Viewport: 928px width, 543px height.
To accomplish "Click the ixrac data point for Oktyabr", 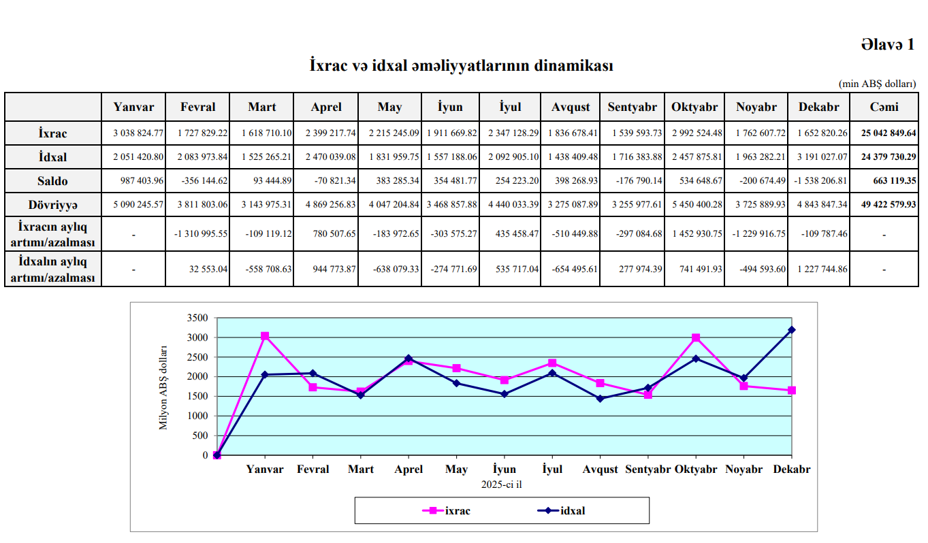I will [696, 338].
